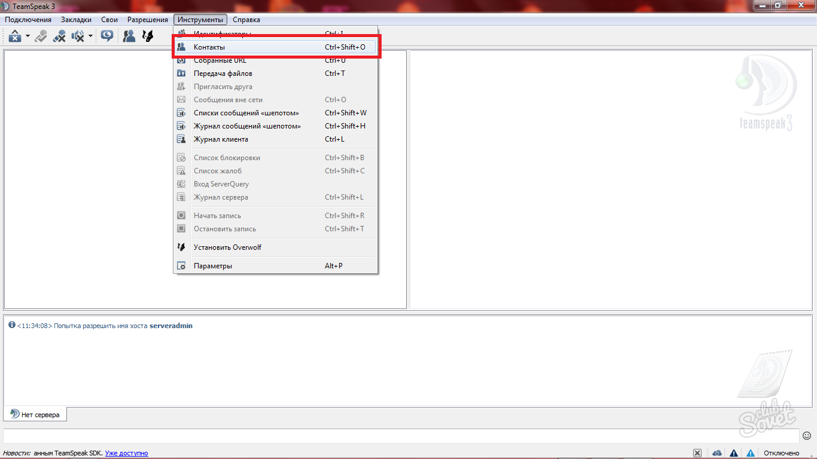This screenshot has width=817, height=459.
Task: Click the Параметры gear menu icon
Action: [x=181, y=266]
